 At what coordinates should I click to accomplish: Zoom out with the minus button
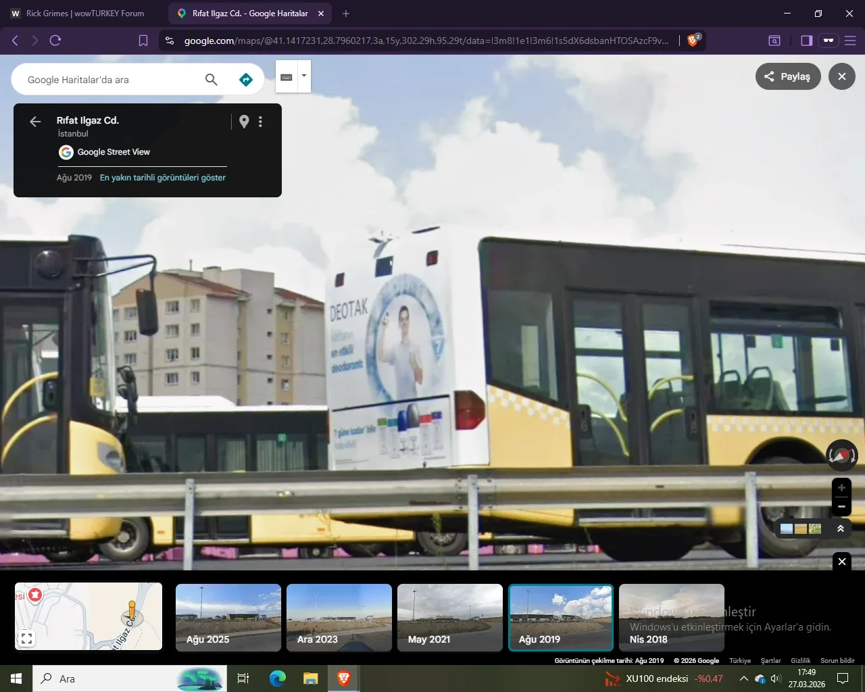(x=841, y=506)
